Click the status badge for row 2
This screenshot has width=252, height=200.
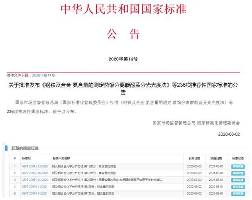click(x=237, y=173)
